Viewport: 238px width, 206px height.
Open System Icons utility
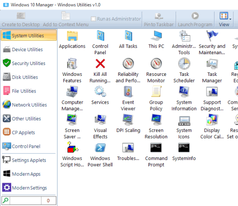coord(184,121)
